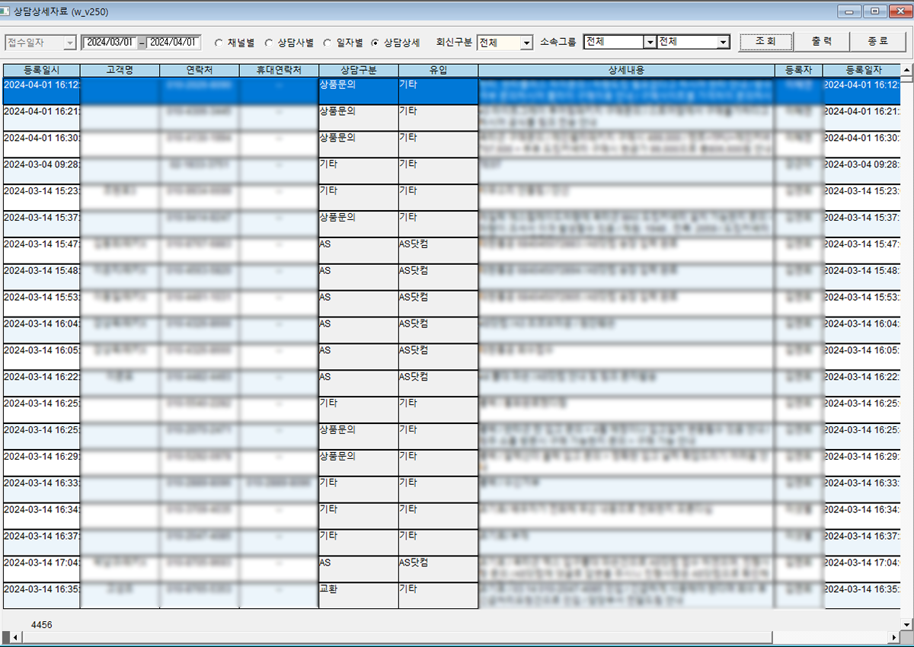The image size is (914, 647).
Task: Click the start date field 2024/03/01
Action: point(110,43)
